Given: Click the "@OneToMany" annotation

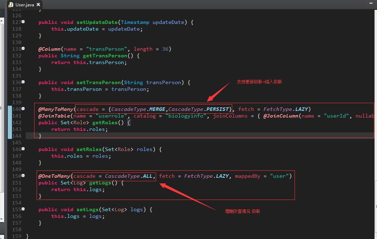Looking at the screenshot, I should point(54,176).
